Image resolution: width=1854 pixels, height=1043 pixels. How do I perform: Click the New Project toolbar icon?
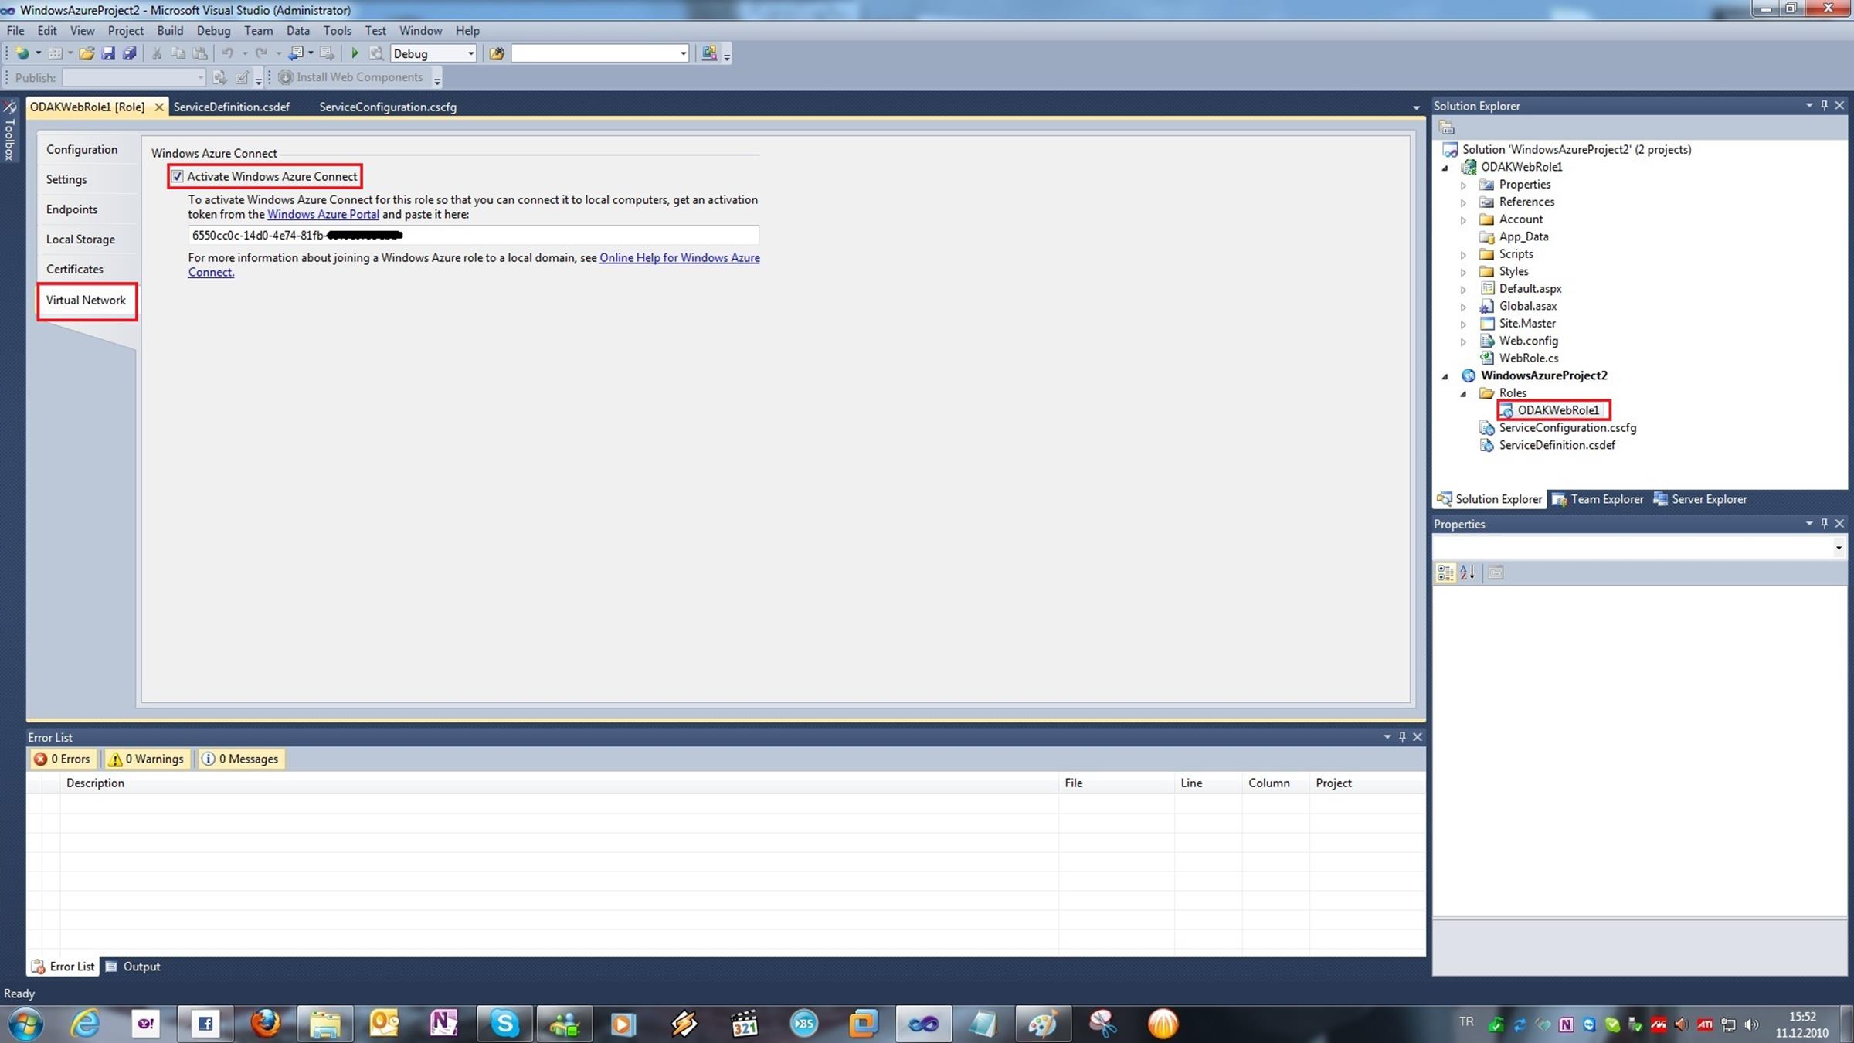tap(22, 53)
